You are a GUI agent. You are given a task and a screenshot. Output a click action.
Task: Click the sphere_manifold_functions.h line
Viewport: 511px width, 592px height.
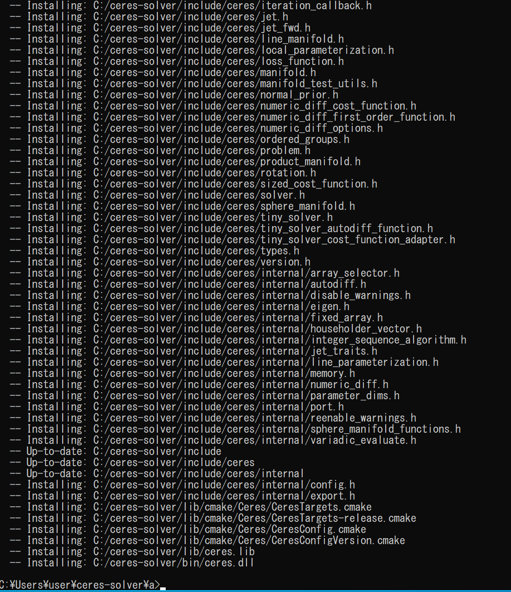pyautogui.click(x=235, y=429)
